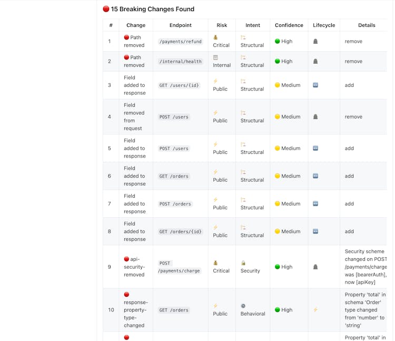Click the green High confidence dot in row 2
Image resolution: width=395 pixels, height=341 pixels.
coord(277,61)
